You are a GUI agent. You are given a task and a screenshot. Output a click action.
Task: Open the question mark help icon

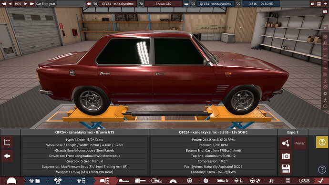(322, 169)
